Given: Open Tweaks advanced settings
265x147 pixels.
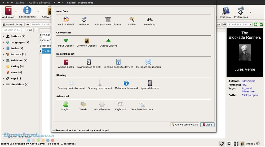Looking at the screenshot, I should click(83, 104).
